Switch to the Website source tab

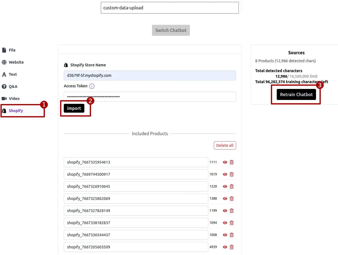tap(16, 62)
